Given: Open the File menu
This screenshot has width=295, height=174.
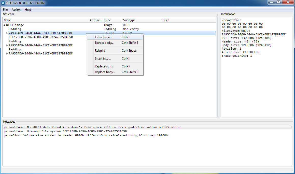Looking at the screenshot, I should click(5, 10).
